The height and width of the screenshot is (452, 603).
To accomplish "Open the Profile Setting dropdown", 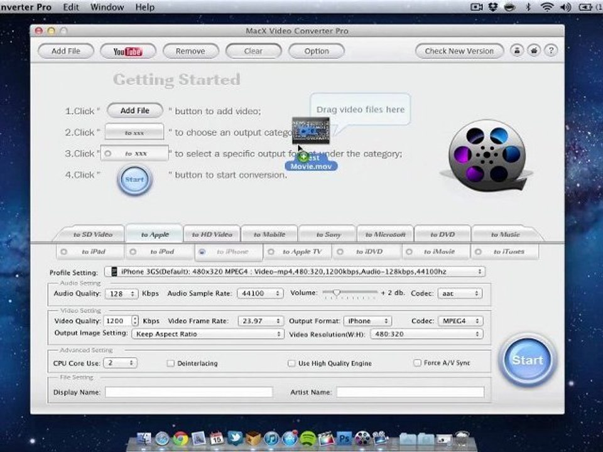I will (295, 272).
